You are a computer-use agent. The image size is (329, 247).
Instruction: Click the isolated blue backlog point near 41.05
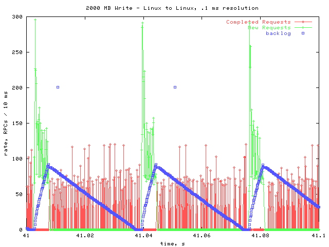(x=175, y=87)
